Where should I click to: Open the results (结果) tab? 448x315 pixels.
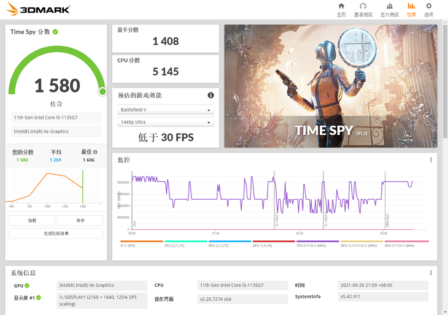click(x=411, y=10)
